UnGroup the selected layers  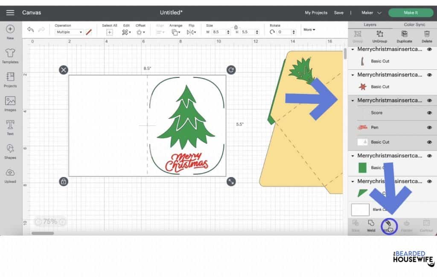pyautogui.click(x=380, y=37)
